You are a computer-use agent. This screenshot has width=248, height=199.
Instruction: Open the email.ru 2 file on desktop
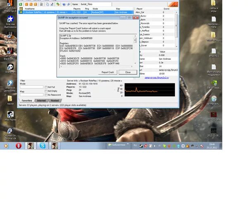click(x=214, y=53)
